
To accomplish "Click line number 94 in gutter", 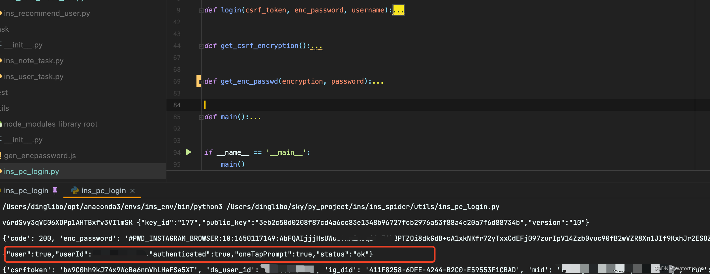I will (x=177, y=153).
